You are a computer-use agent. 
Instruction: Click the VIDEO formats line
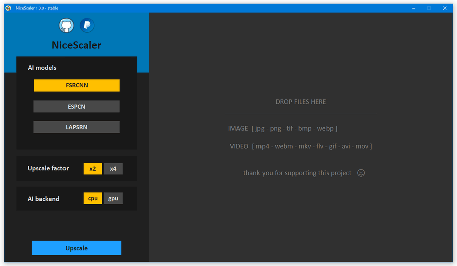point(301,146)
